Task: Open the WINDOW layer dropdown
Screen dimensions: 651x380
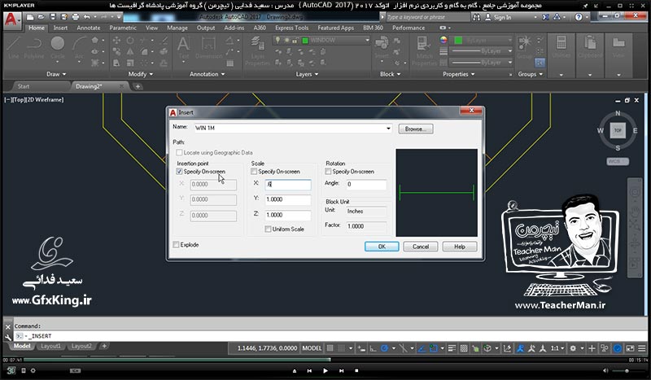Action: pos(367,41)
